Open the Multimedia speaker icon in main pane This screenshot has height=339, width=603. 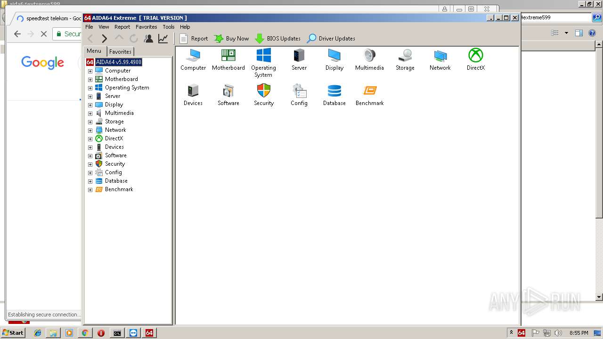coord(370,56)
